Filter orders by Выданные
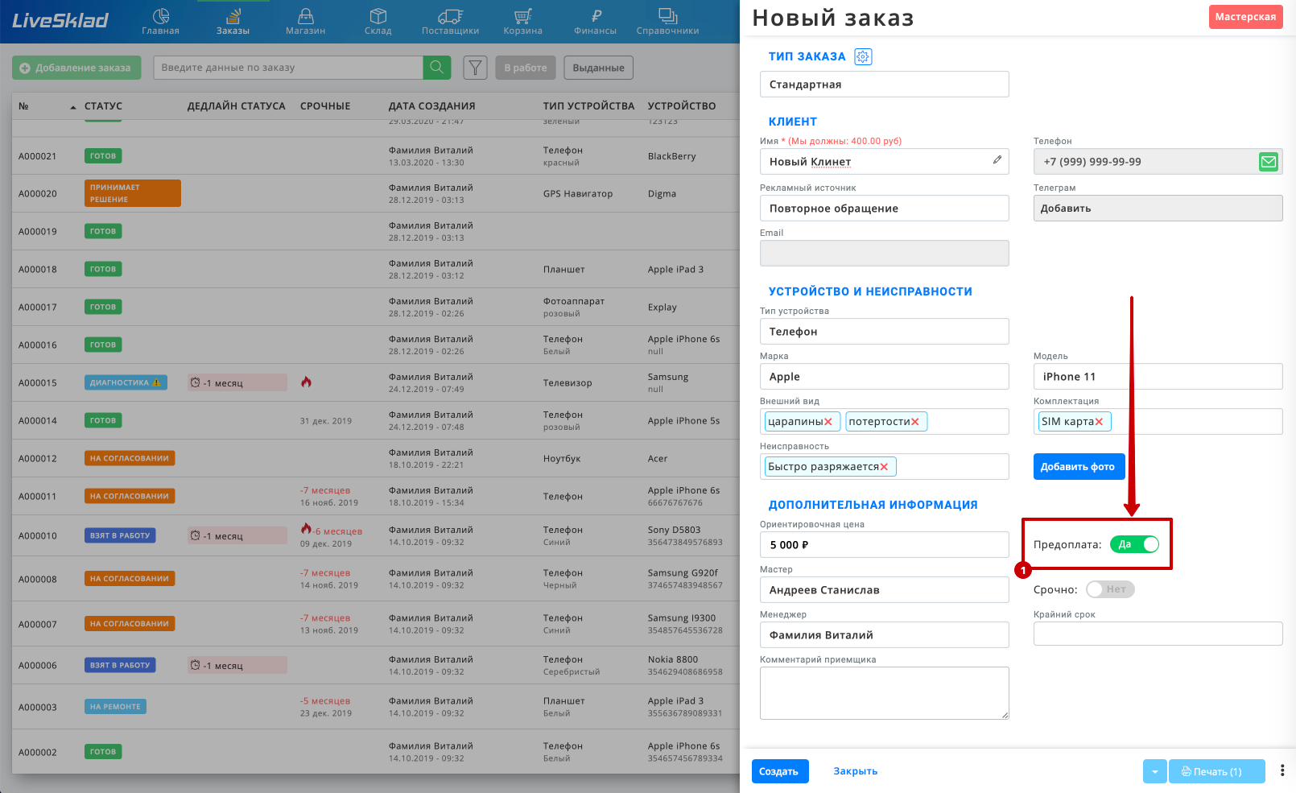The image size is (1296, 793). pyautogui.click(x=598, y=68)
